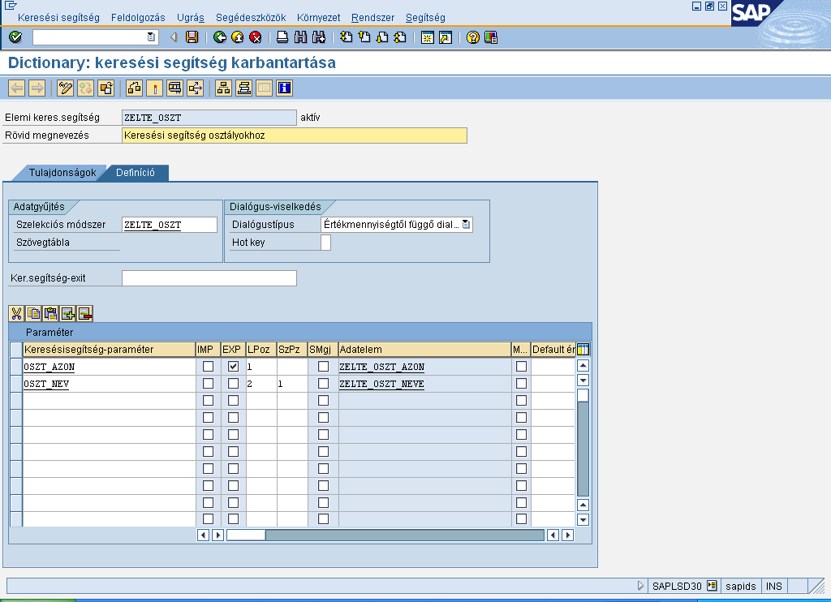Save with the floppy disk icon
Viewport: 831px width, 602px height.
pyautogui.click(x=192, y=37)
